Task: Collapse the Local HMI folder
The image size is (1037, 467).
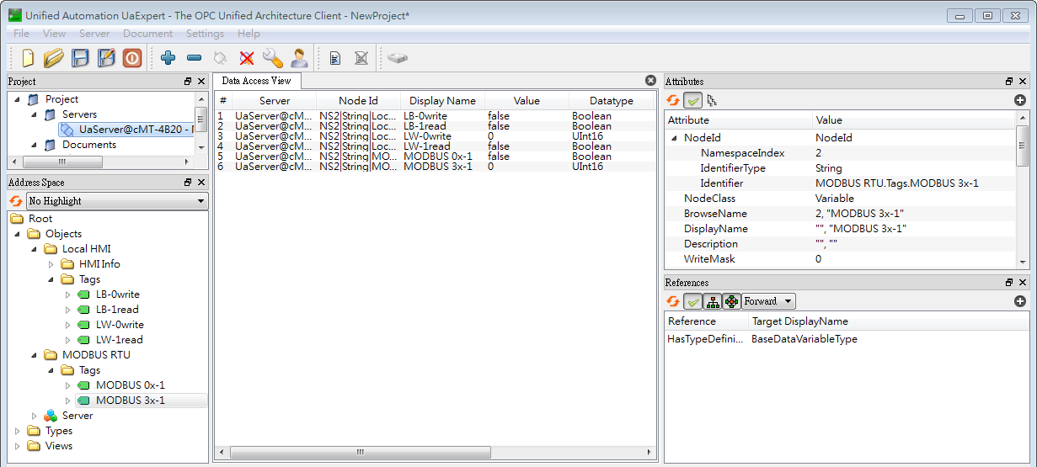Action: click(x=34, y=249)
